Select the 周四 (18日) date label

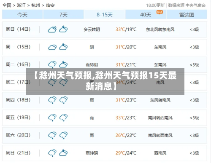pos(18,100)
